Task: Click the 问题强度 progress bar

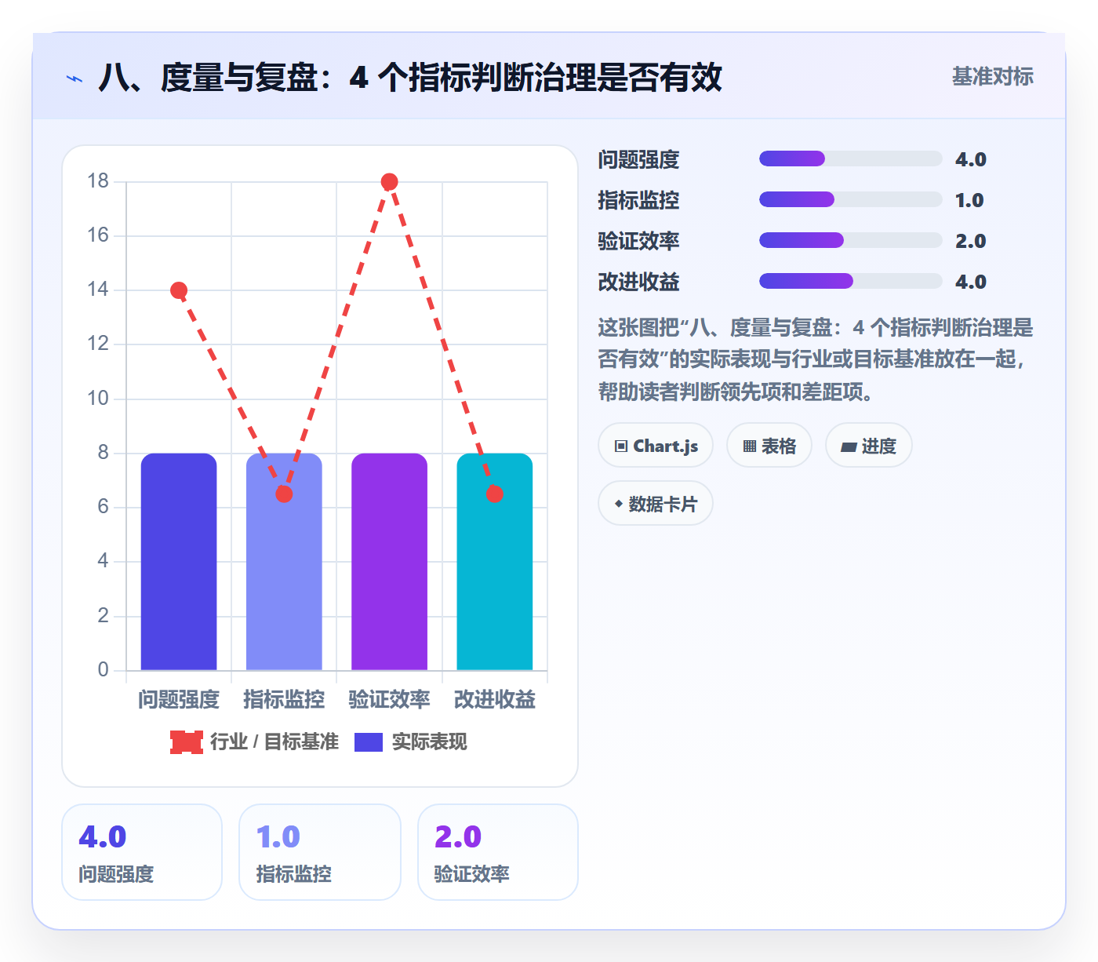Action: click(x=850, y=159)
